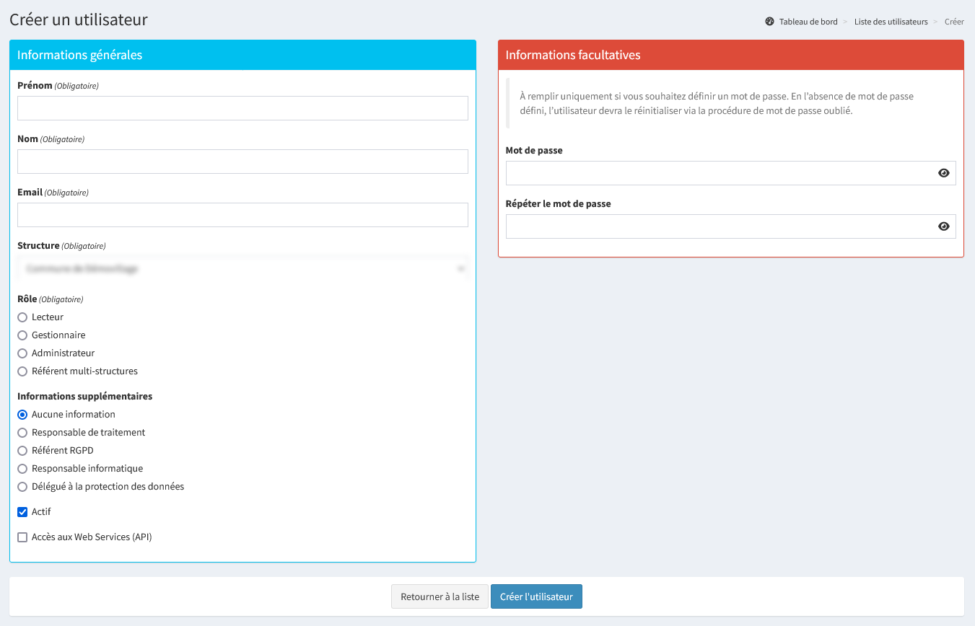The width and height of the screenshot is (975, 626).
Task: Show password with the Mot de passe eye icon
Action: [x=943, y=173]
